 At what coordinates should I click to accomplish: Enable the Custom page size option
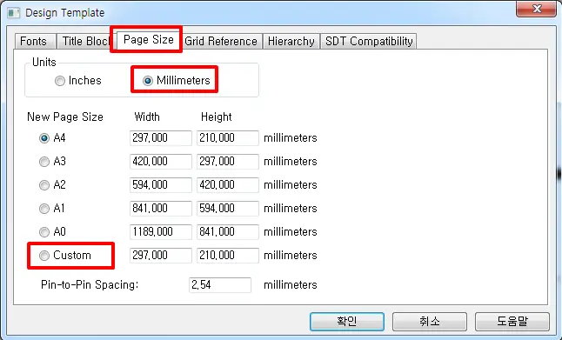tap(65, 256)
